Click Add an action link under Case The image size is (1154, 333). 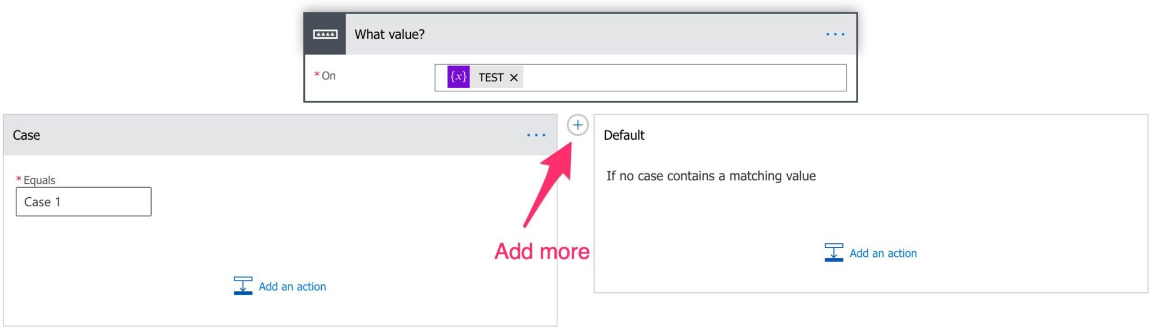click(x=292, y=287)
